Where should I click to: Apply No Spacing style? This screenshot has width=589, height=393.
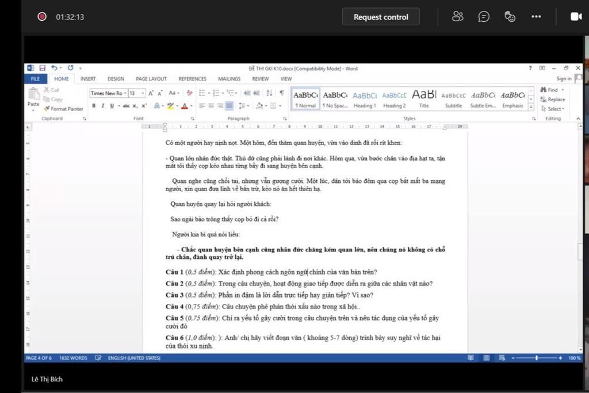335,100
